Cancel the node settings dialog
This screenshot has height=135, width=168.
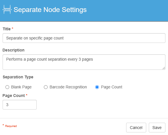[136, 128]
